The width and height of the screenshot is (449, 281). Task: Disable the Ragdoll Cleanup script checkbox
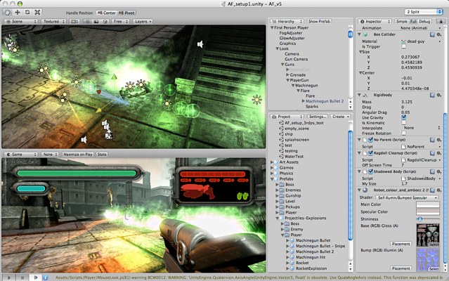point(370,153)
